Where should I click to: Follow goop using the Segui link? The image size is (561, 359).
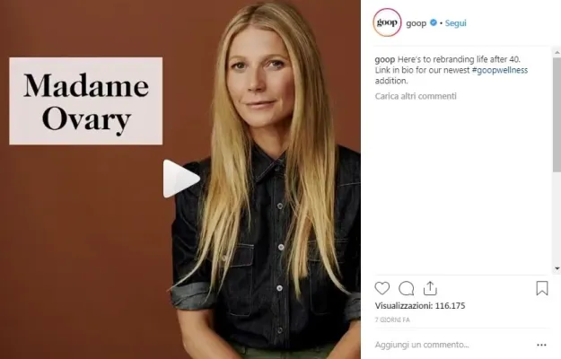tap(455, 22)
